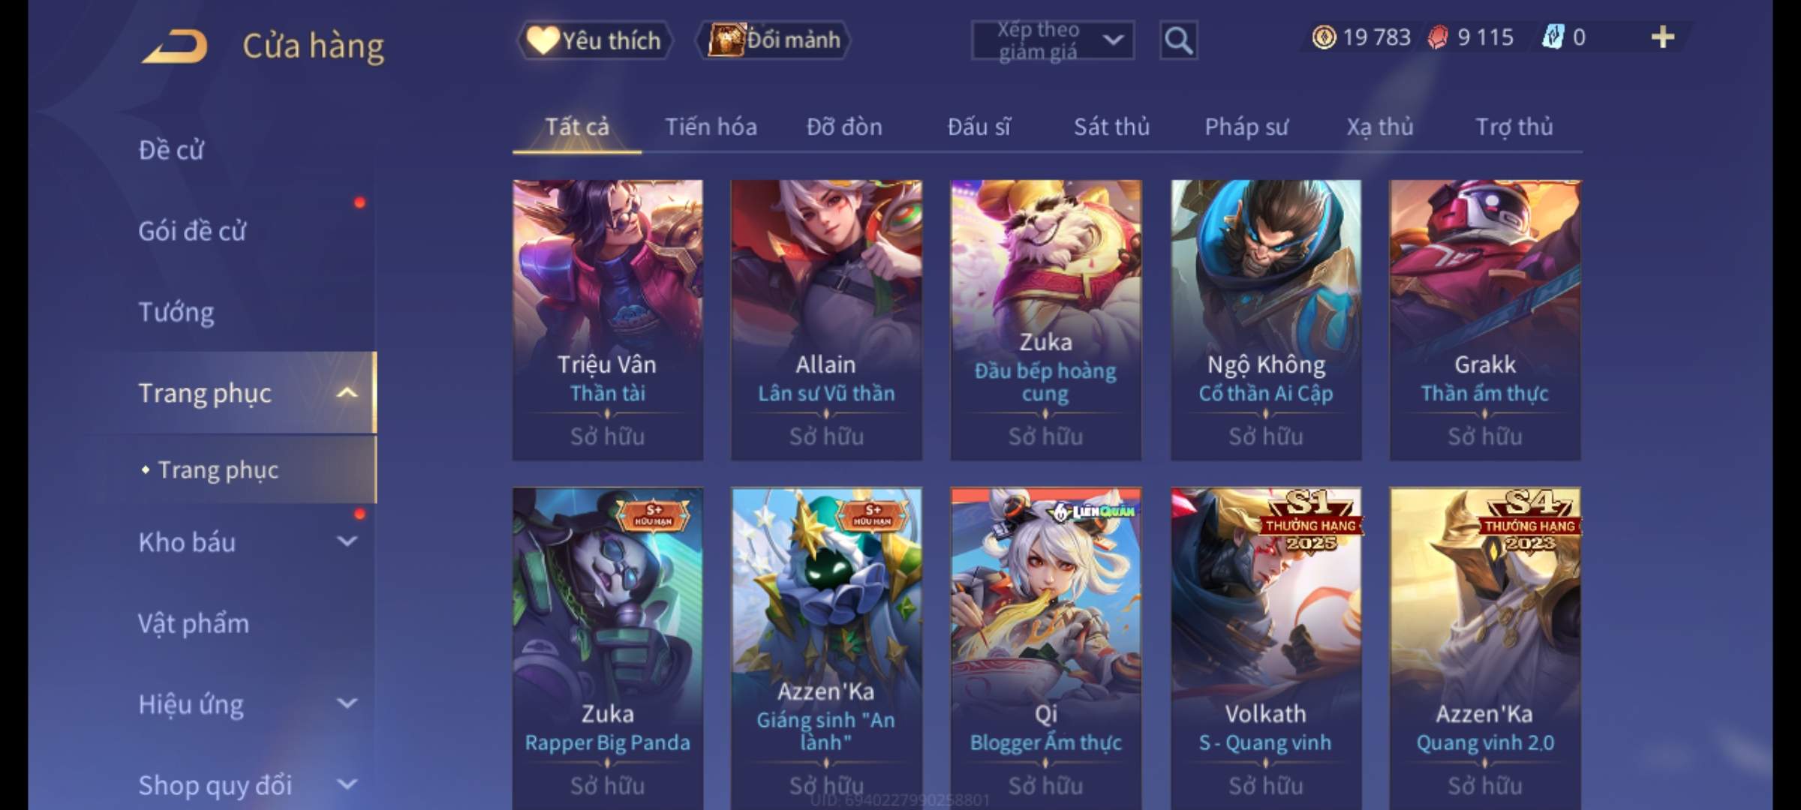This screenshot has height=810, width=1801.
Task: Switch to the Tiến hóa tab
Action: tap(711, 127)
